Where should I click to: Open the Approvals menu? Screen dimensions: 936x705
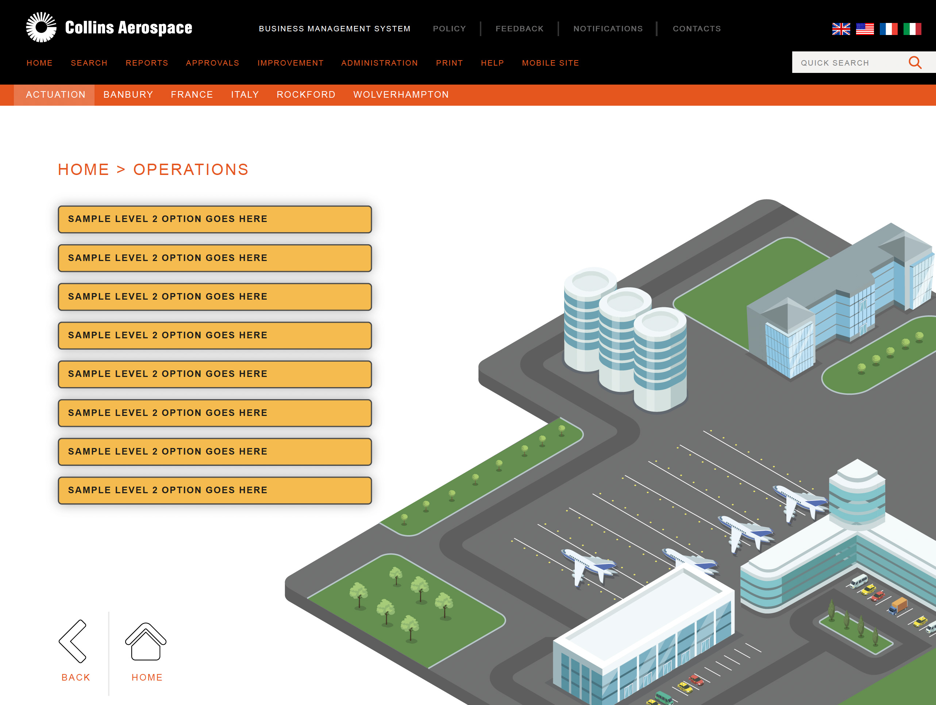pos(212,63)
